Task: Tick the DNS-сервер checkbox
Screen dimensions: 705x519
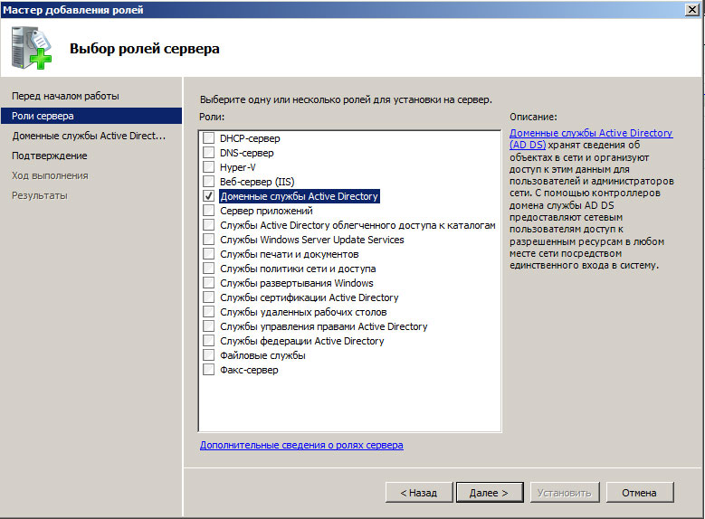Action: (208, 152)
